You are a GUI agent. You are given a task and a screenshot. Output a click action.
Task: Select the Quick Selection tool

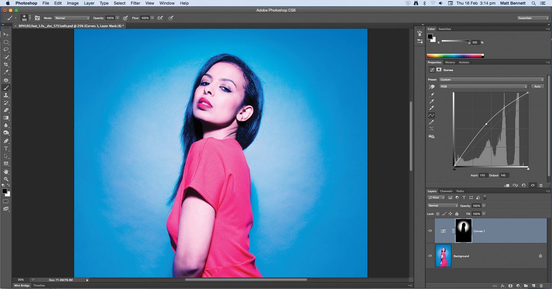pyautogui.click(x=6, y=57)
